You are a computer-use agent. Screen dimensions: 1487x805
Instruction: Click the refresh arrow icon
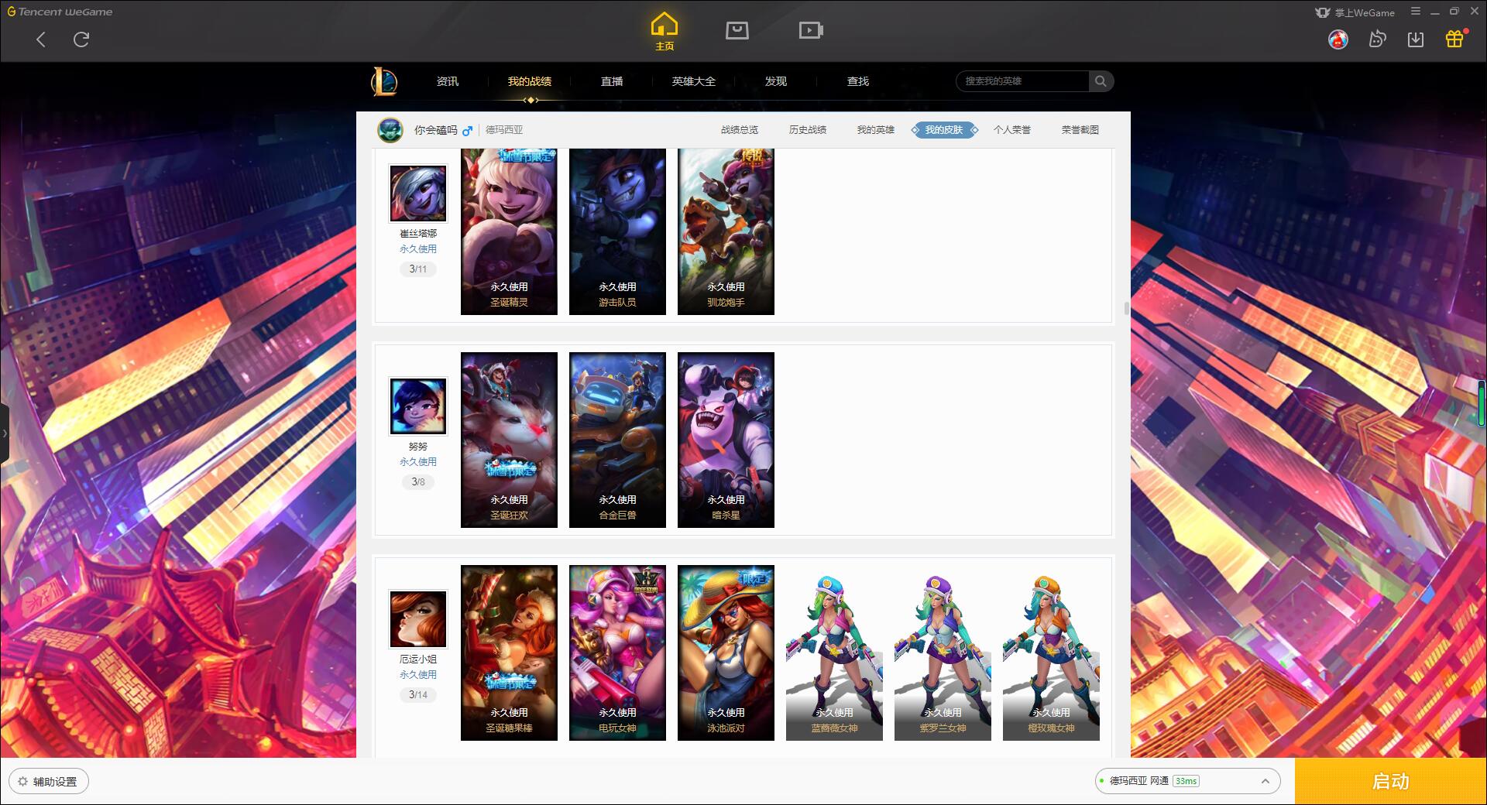pos(81,39)
